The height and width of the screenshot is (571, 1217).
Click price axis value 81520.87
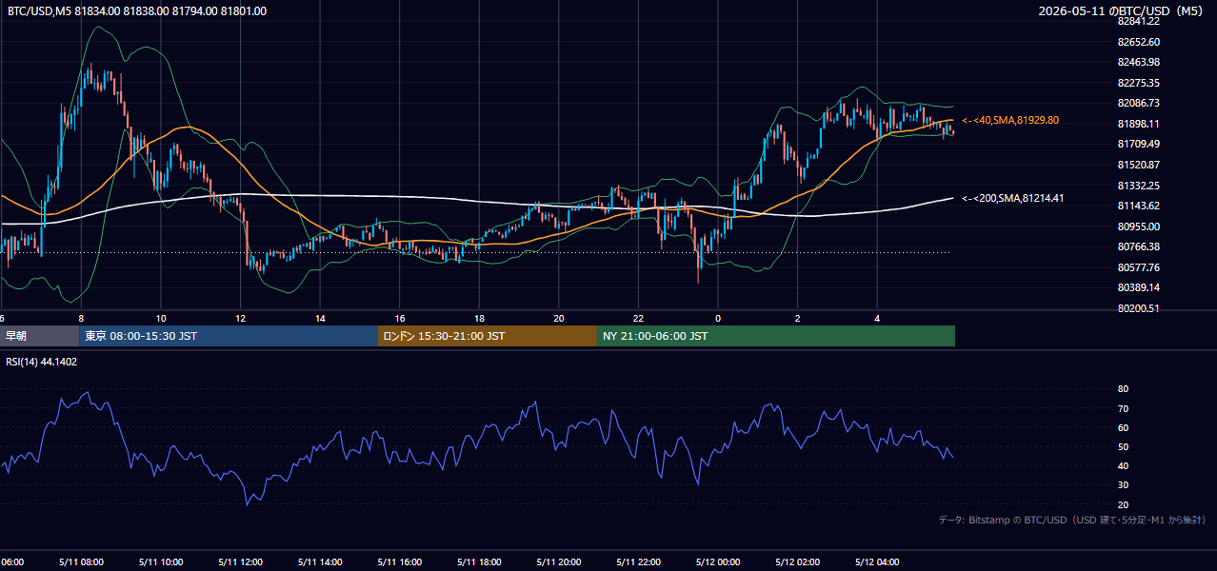tap(1139, 165)
